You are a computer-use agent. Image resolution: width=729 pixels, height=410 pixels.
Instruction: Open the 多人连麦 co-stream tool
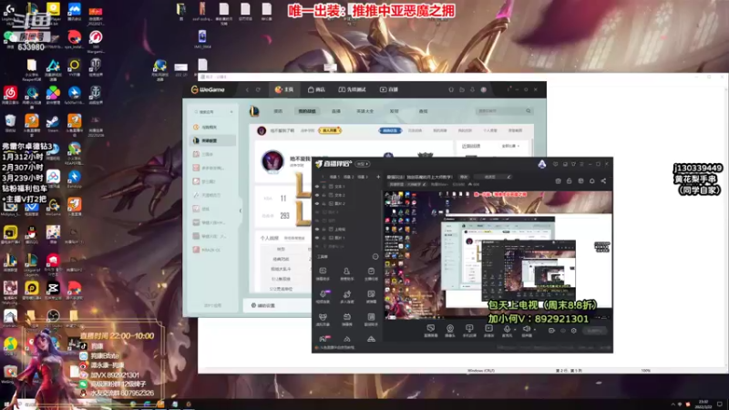(x=347, y=297)
